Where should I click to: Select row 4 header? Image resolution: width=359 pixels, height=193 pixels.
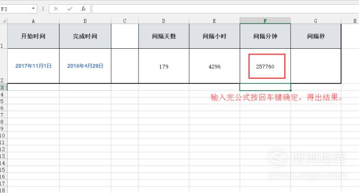(x=4, y=94)
